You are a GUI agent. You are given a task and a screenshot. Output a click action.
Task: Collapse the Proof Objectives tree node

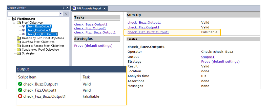[14, 23]
